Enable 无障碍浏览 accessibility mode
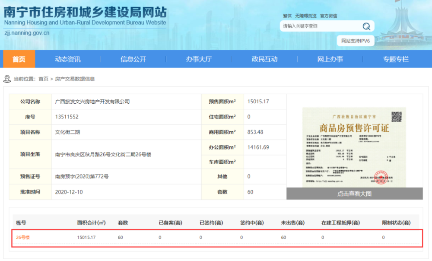432x261 pixels. [305, 16]
